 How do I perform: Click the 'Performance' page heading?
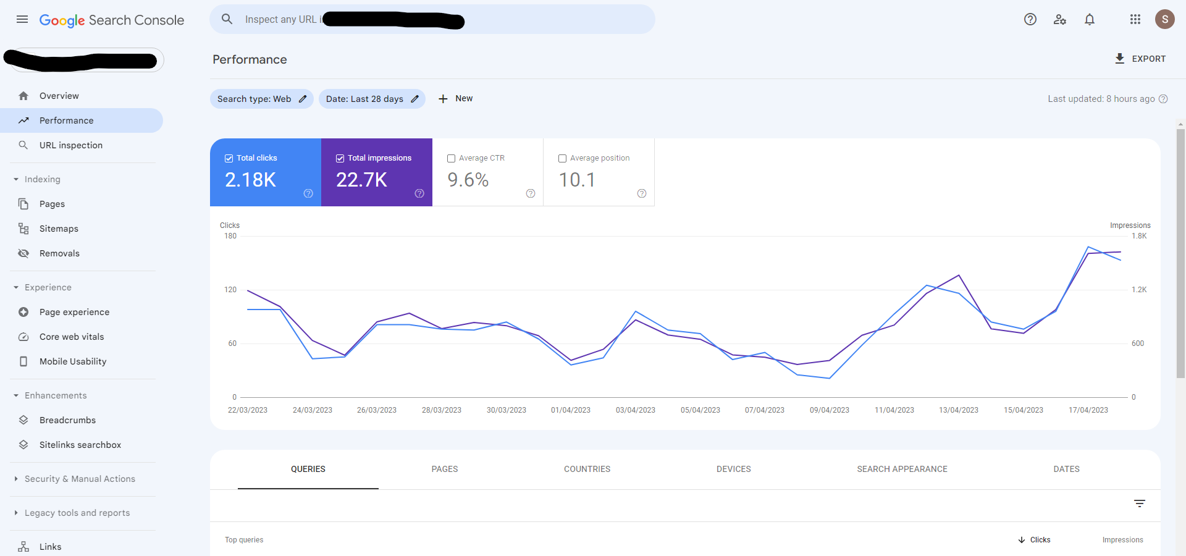click(250, 59)
